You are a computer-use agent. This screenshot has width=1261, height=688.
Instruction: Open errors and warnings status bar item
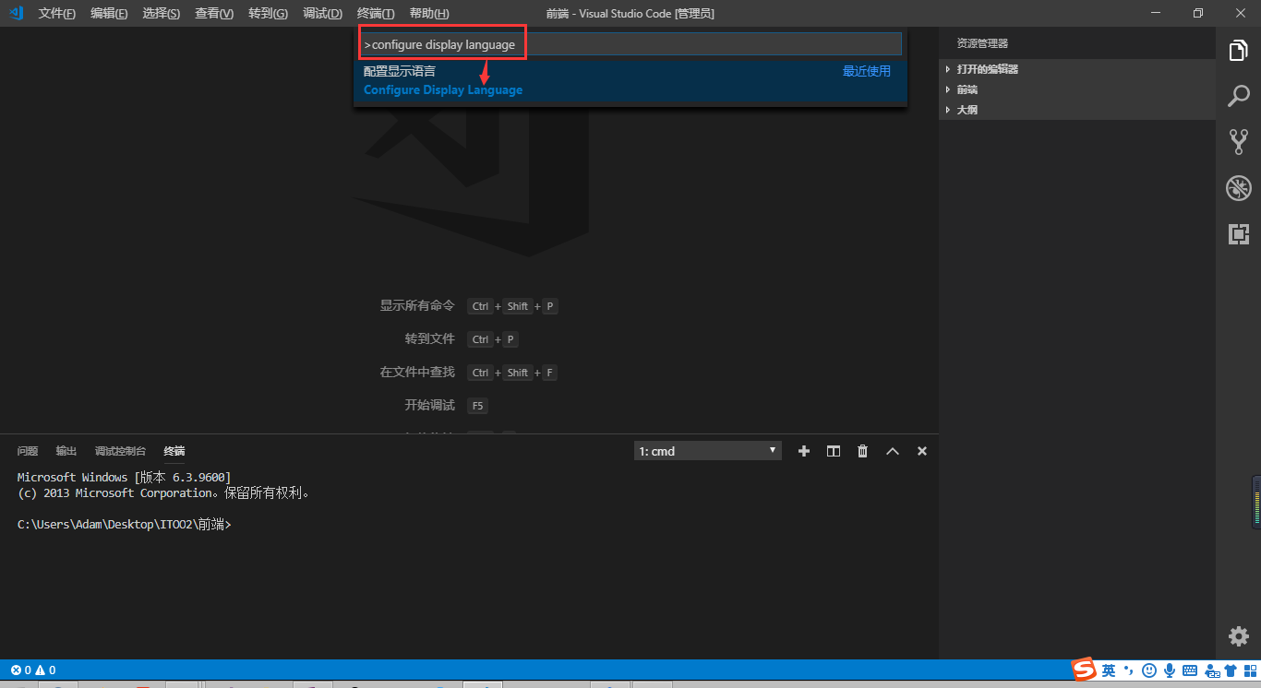pyautogui.click(x=33, y=670)
